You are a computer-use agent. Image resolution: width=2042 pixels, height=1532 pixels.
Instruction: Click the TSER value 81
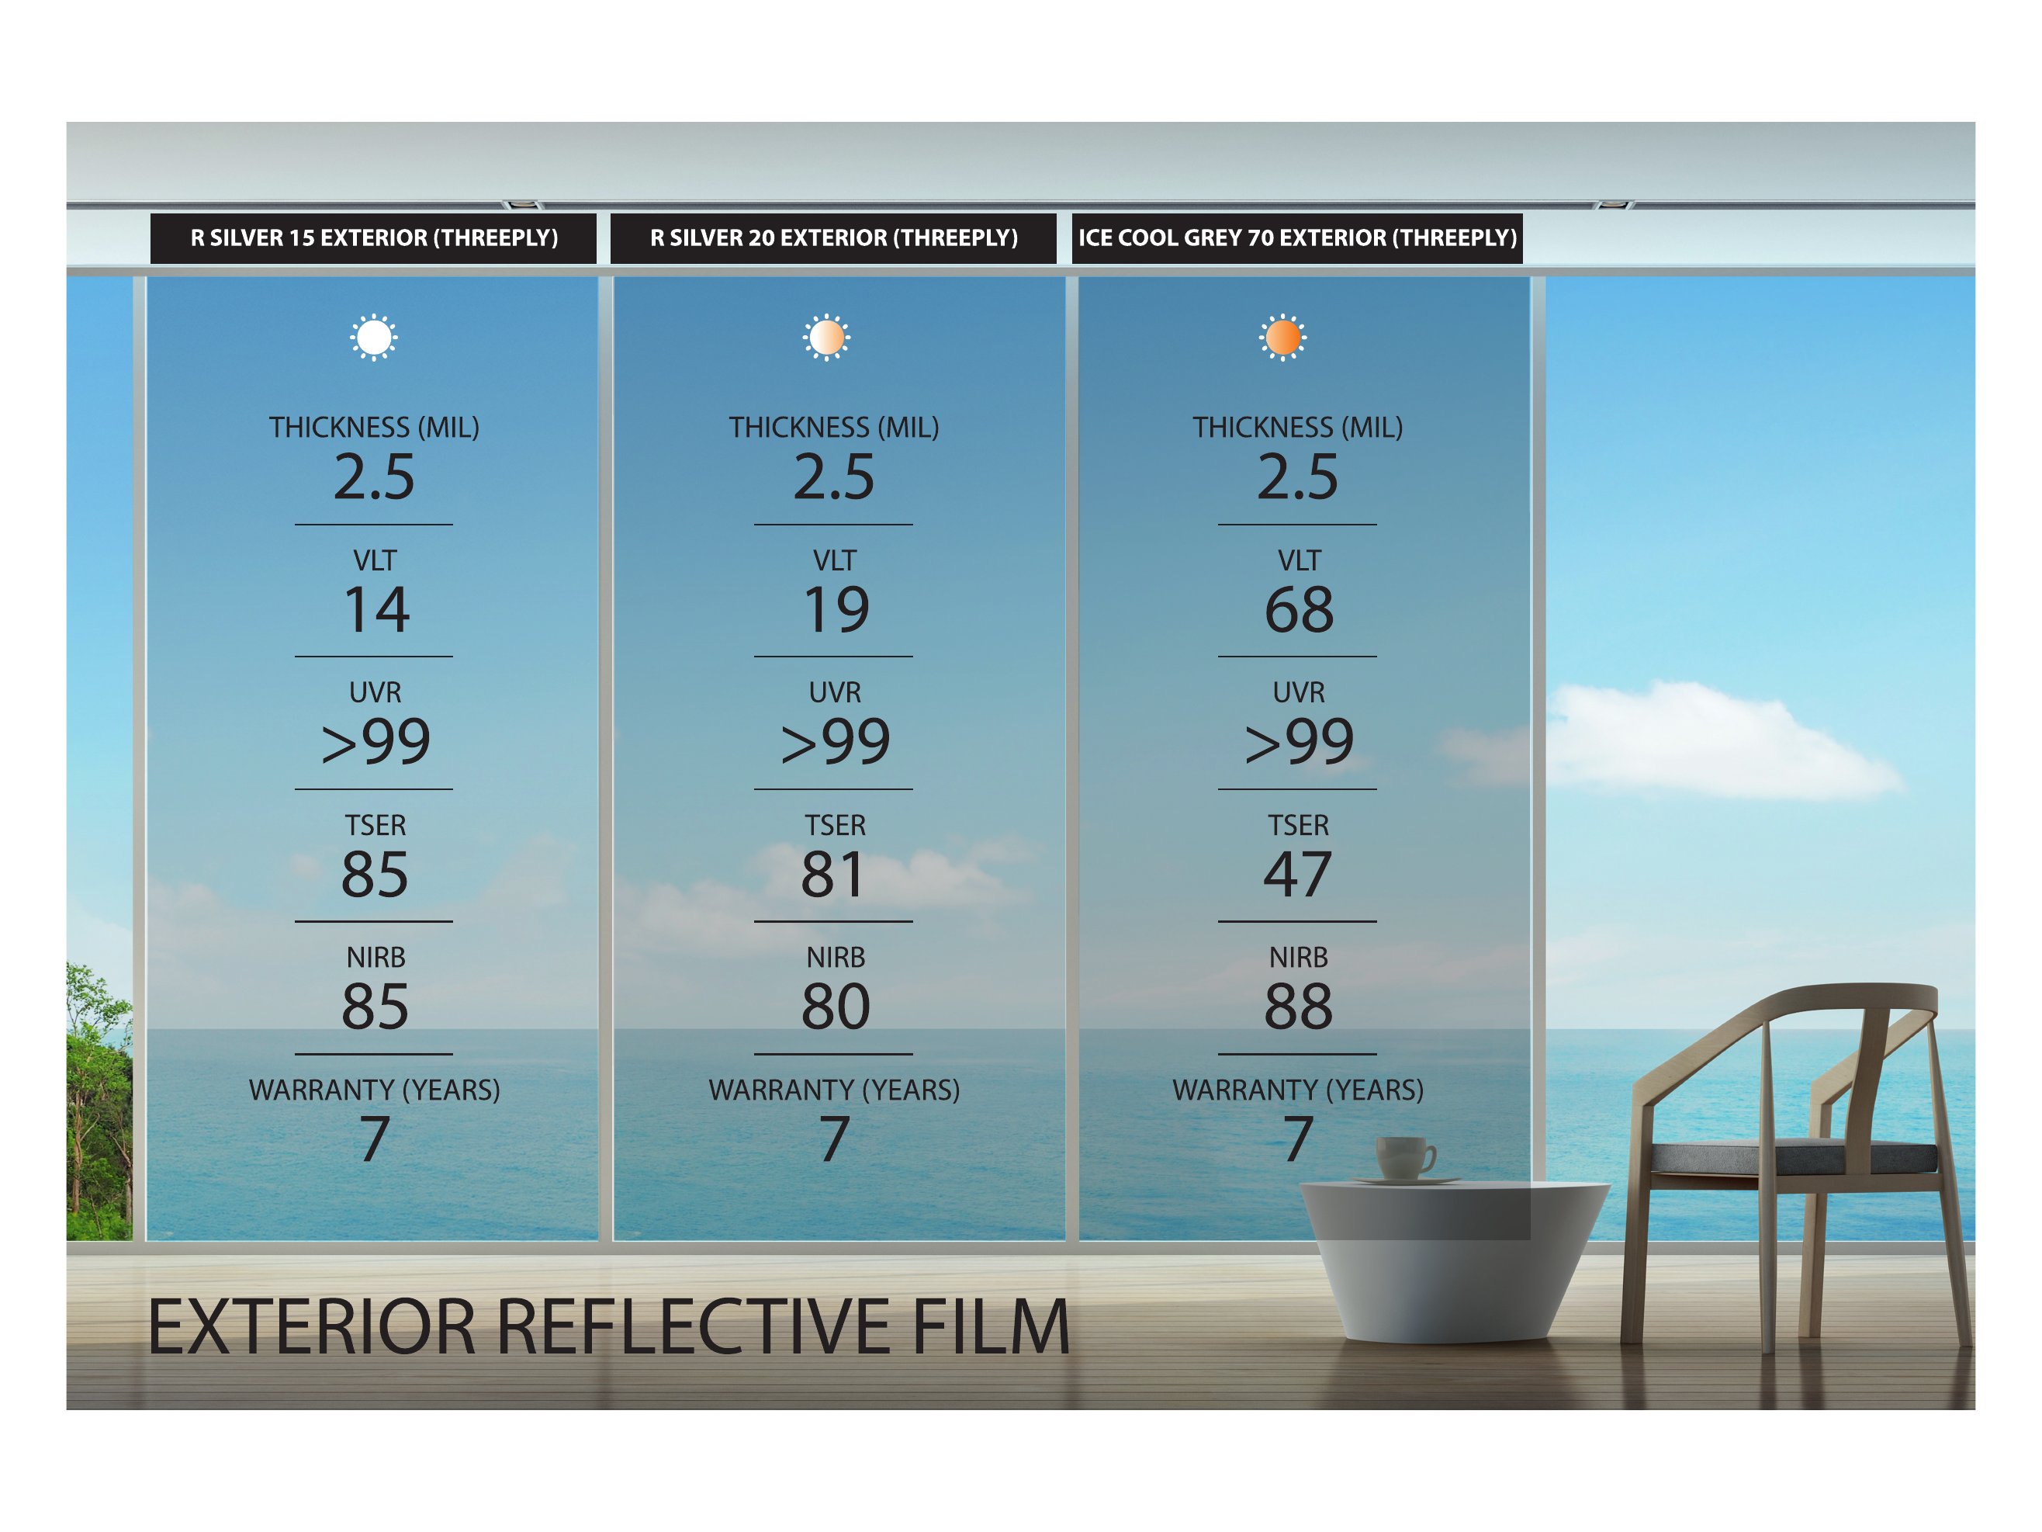tap(832, 875)
